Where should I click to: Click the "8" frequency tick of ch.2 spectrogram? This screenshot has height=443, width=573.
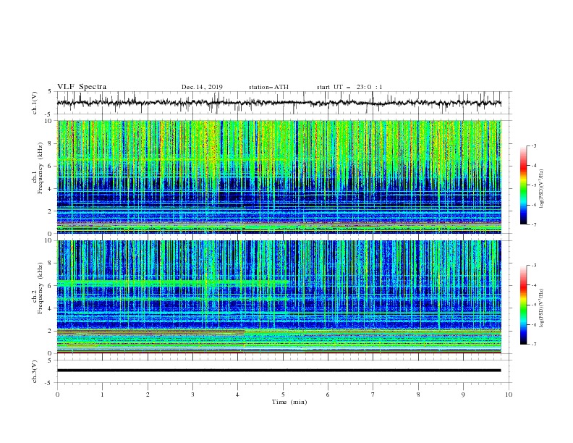50,263
